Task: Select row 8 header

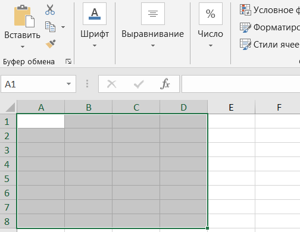Action: point(8,221)
